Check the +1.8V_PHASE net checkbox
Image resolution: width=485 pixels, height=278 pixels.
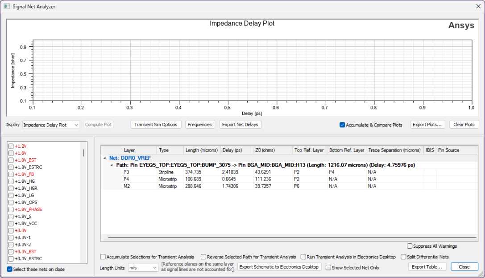11,209
